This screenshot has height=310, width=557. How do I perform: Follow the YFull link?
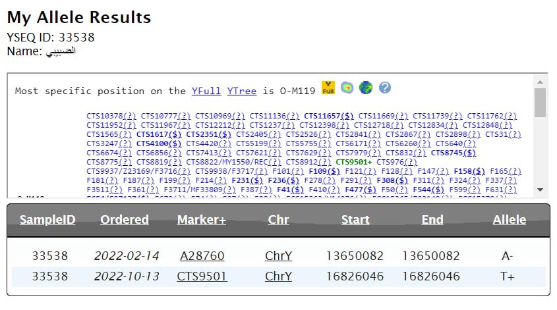point(206,91)
